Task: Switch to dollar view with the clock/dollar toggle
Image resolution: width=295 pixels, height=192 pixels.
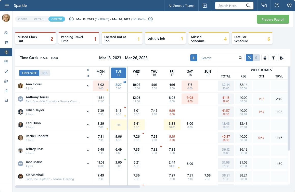Action: [256, 58]
